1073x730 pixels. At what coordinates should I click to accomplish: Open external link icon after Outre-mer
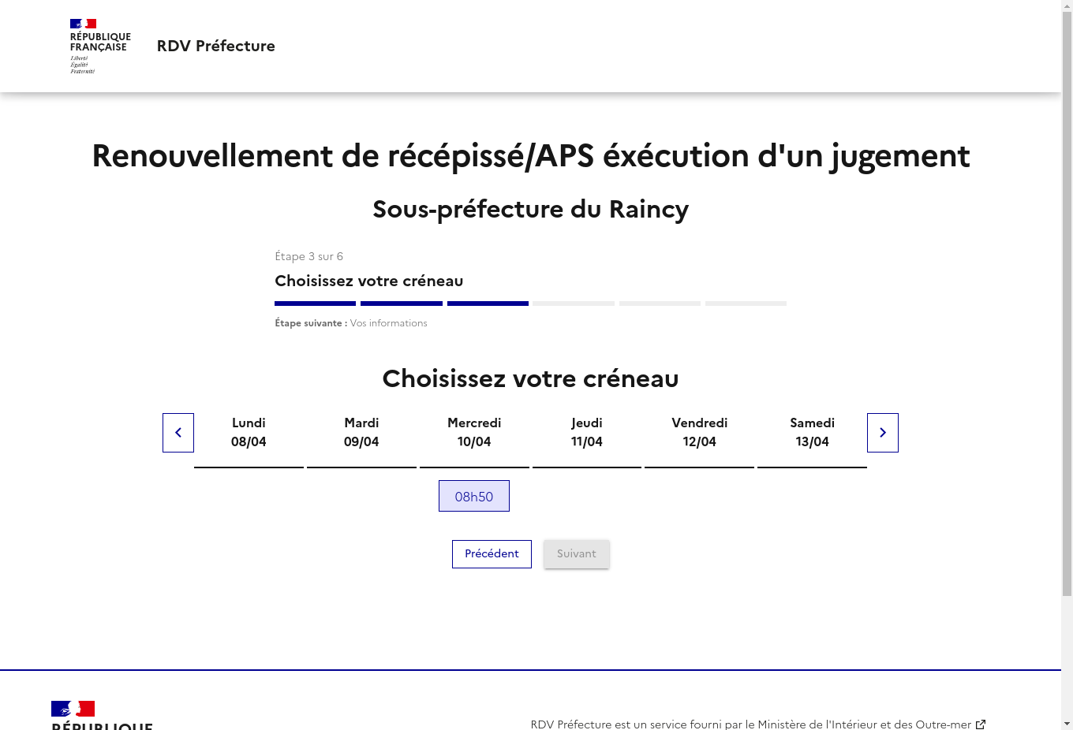pos(981,724)
